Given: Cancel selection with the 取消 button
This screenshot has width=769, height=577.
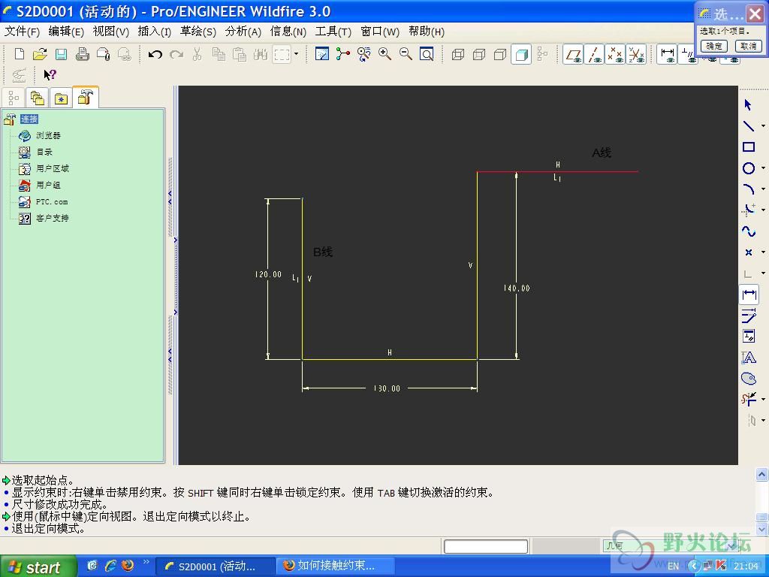Looking at the screenshot, I should click(x=749, y=46).
